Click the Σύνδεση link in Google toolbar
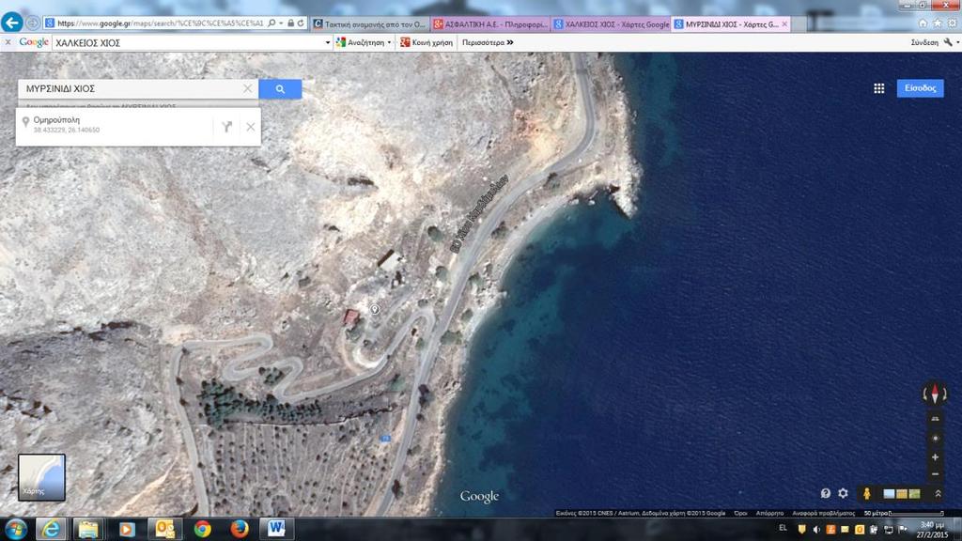Viewport: 962px width, 541px height. point(924,42)
